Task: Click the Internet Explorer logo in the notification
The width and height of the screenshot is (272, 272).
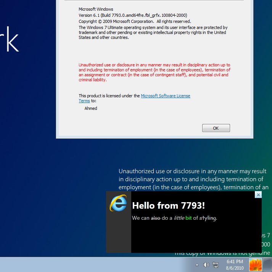Action: 118,203
